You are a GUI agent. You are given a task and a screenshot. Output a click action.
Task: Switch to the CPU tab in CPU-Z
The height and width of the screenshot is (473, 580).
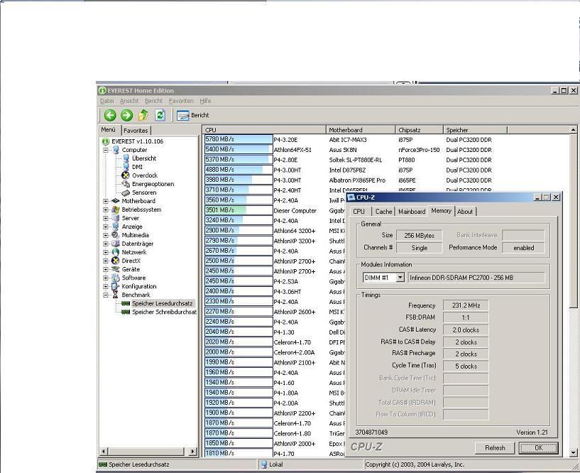click(x=359, y=212)
